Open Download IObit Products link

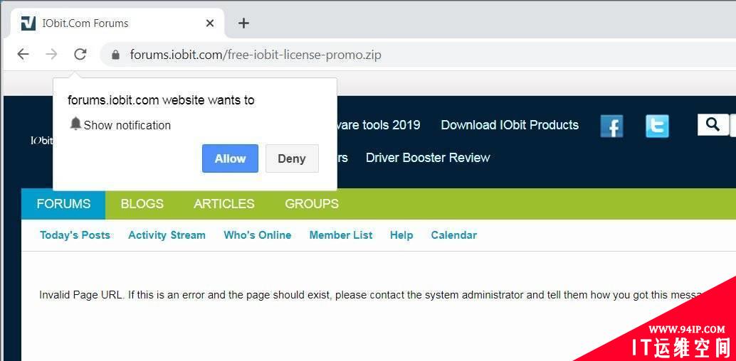tap(510, 124)
